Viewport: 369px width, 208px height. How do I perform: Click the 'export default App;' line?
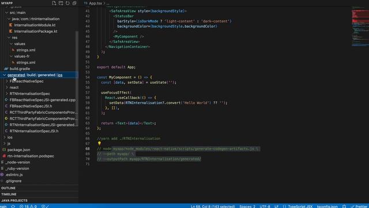(x=116, y=67)
